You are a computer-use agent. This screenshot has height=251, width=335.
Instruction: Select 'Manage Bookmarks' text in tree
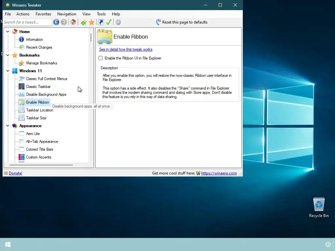pos(42,63)
